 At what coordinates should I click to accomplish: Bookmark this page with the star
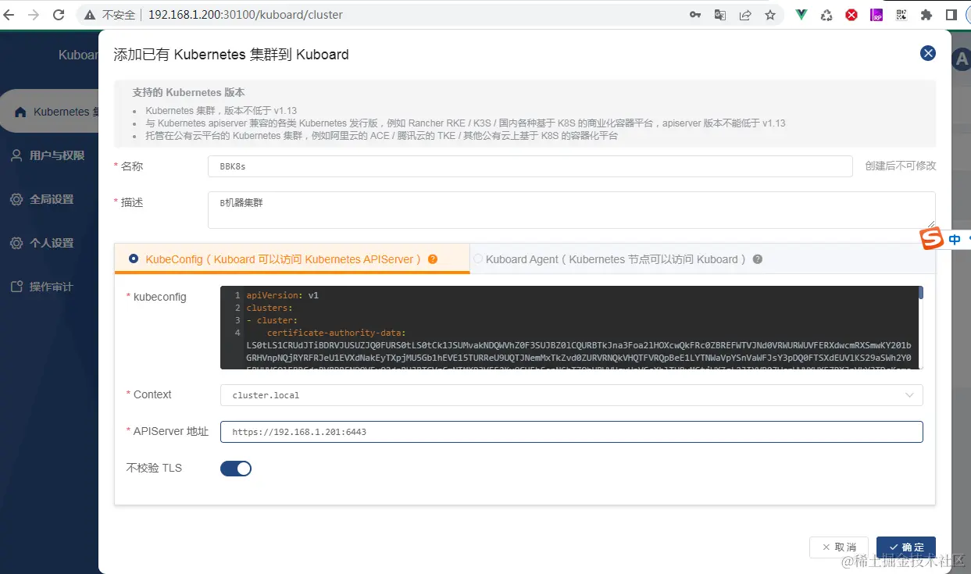coord(770,15)
